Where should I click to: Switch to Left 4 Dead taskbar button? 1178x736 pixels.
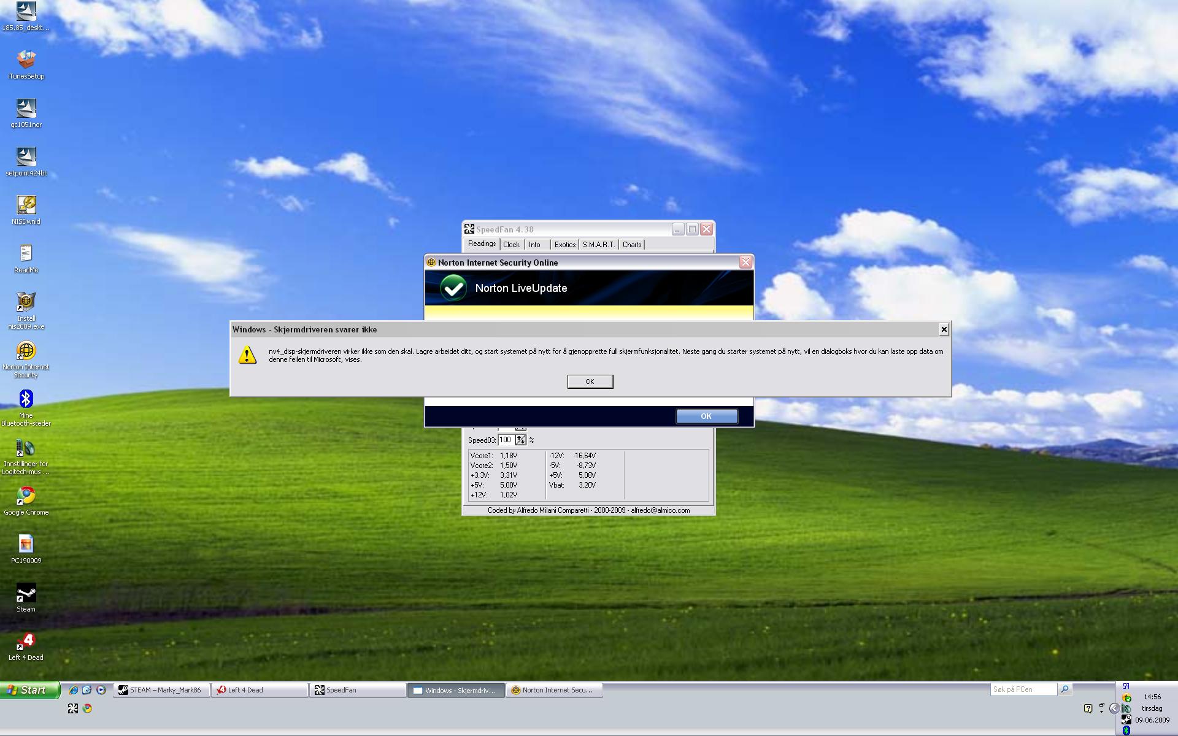260,690
